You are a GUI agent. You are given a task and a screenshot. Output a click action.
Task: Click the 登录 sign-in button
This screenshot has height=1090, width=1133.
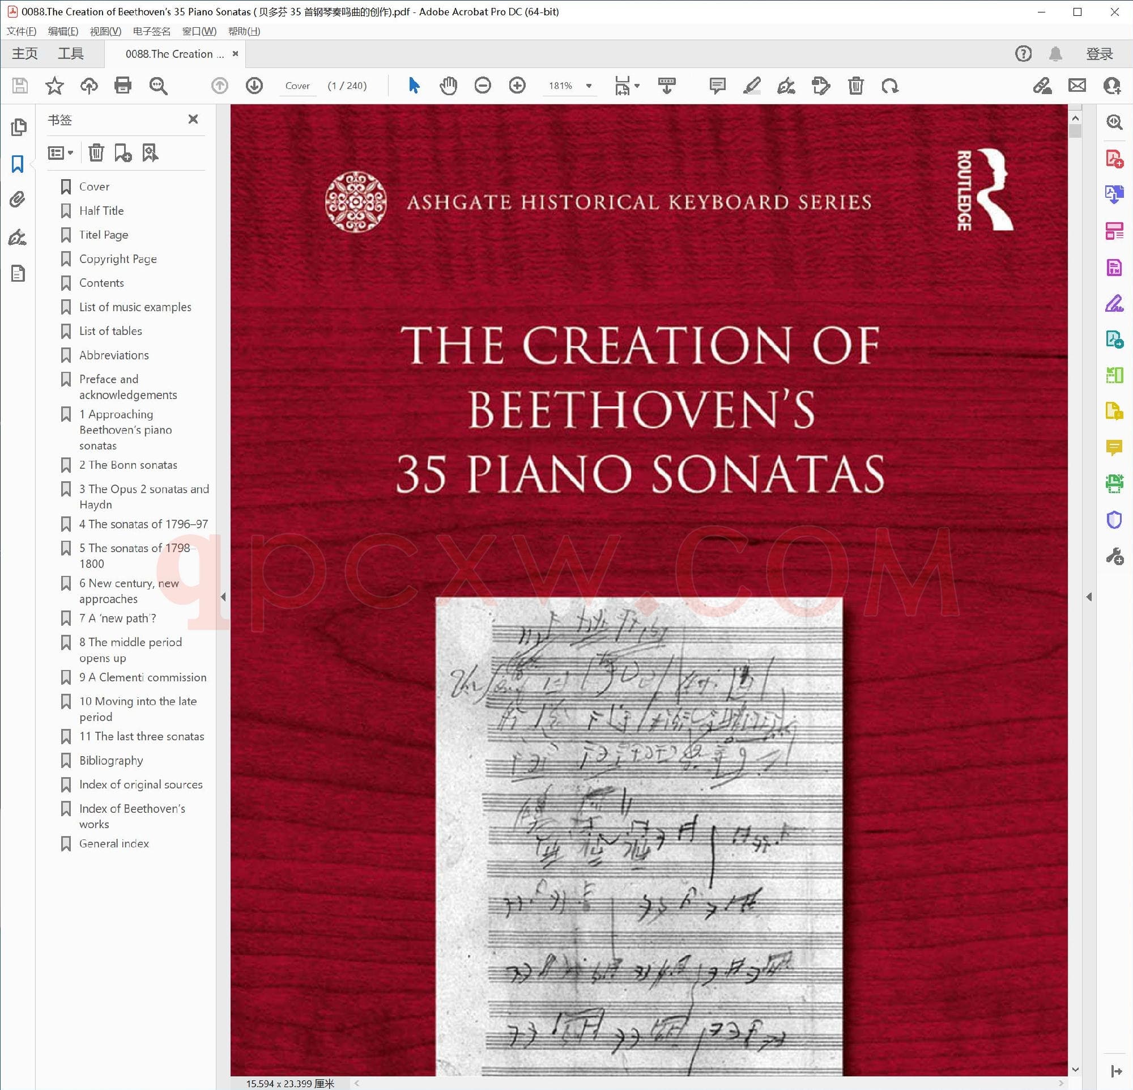pos(1099,54)
